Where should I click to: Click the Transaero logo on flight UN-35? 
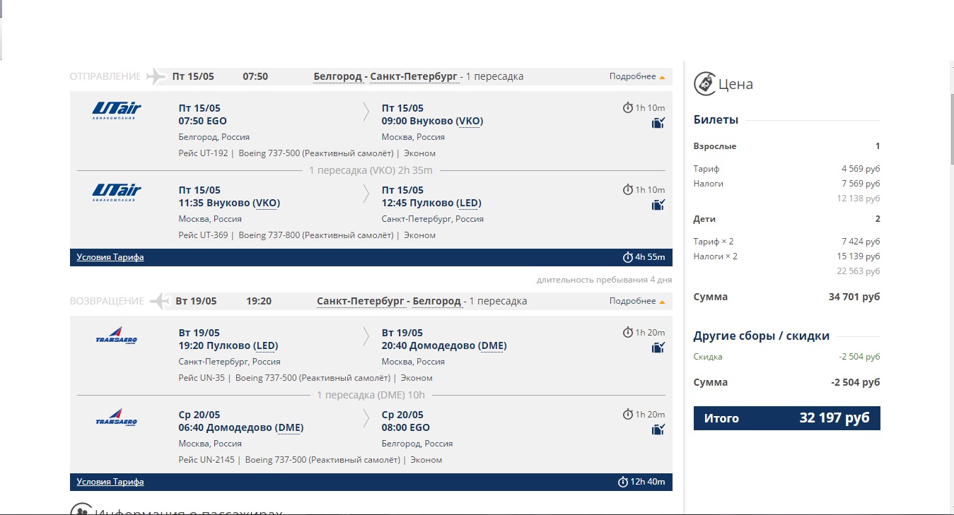tap(117, 336)
